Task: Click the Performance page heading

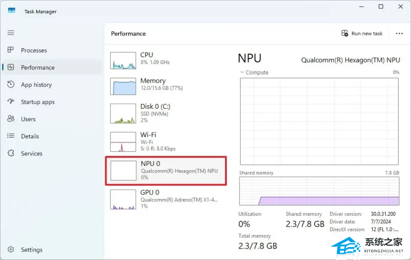Action: tap(128, 33)
